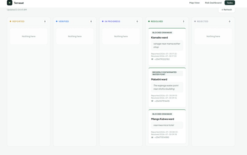Click the Verified column header
The width and height of the screenshot is (247, 155).
(x=64, y=21)
